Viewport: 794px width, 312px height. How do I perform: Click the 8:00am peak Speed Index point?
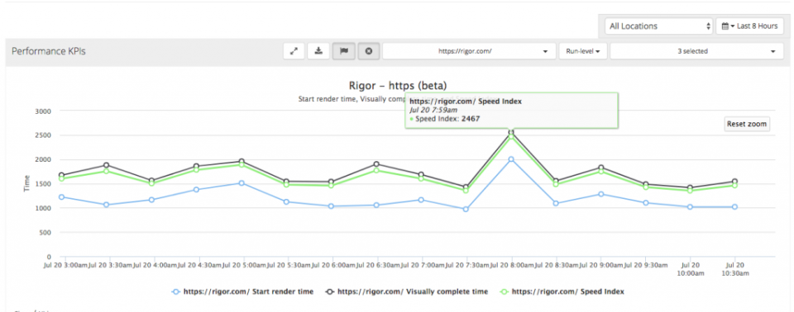(x=511, y=136)
